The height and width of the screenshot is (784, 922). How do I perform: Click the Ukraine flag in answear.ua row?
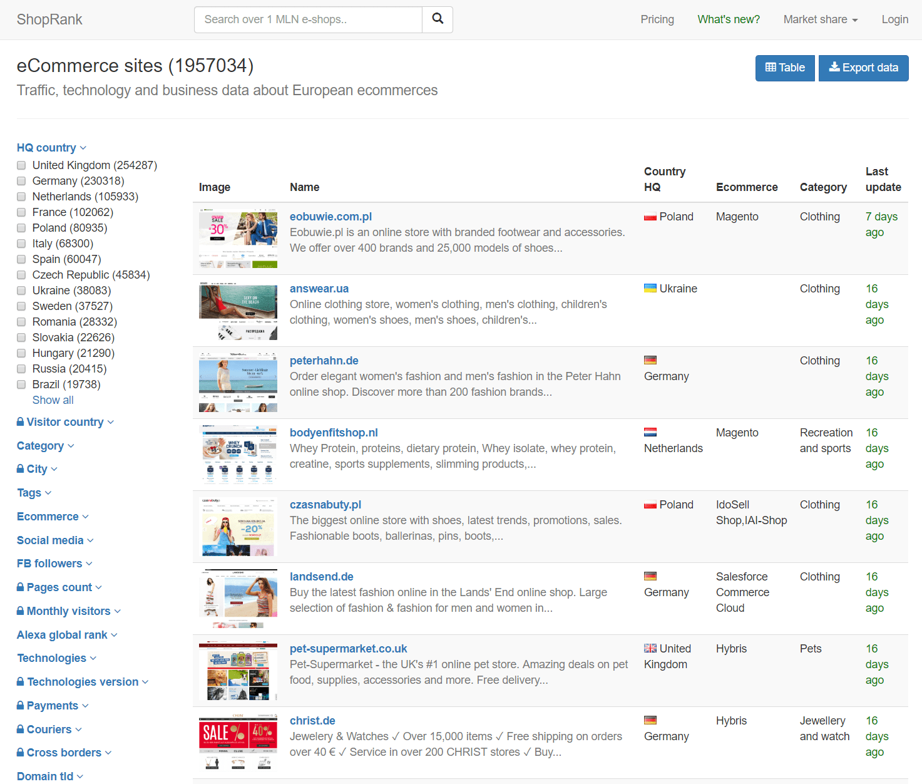tap(650, 289)
